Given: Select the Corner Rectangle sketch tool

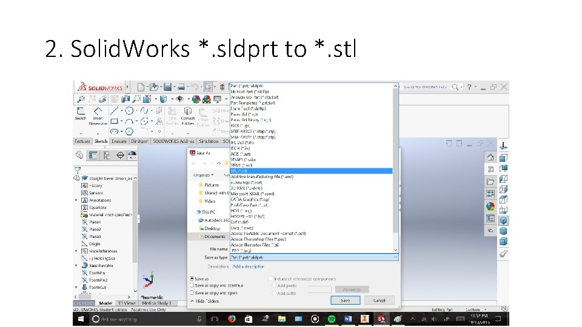Looking at the screenshot, I should 115,121.
